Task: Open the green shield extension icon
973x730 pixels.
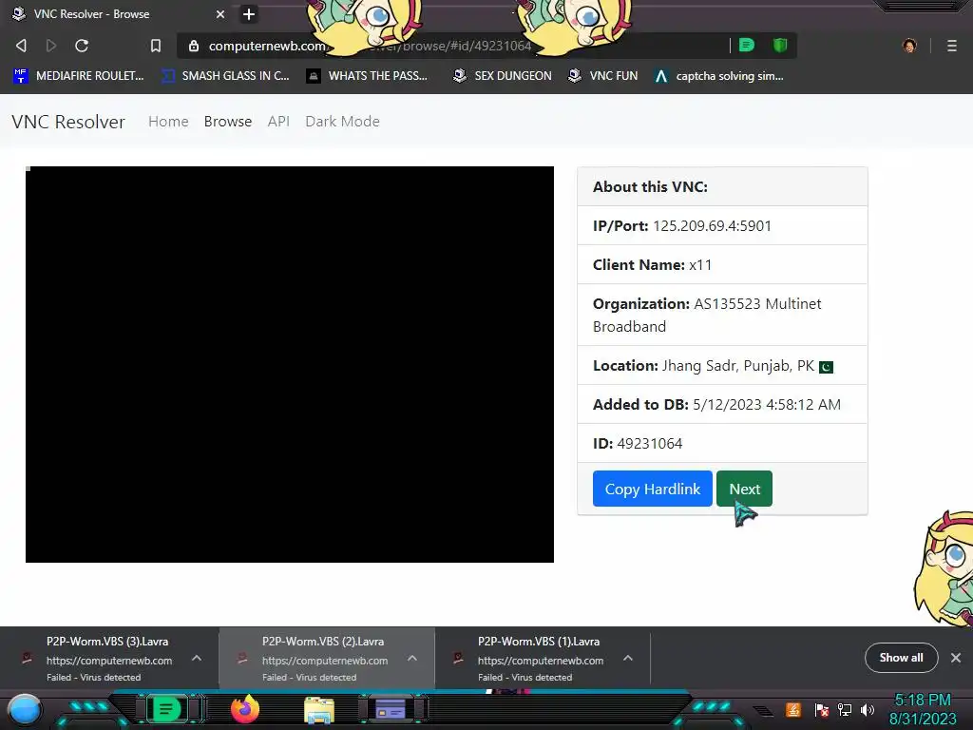Action: point(780,45)
